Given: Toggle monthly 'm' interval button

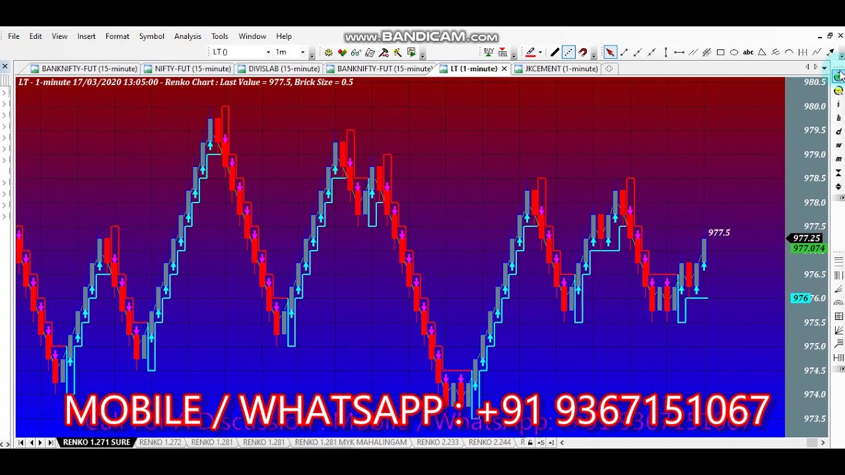Looking at the screenshot, I should [x=838, y=159].
